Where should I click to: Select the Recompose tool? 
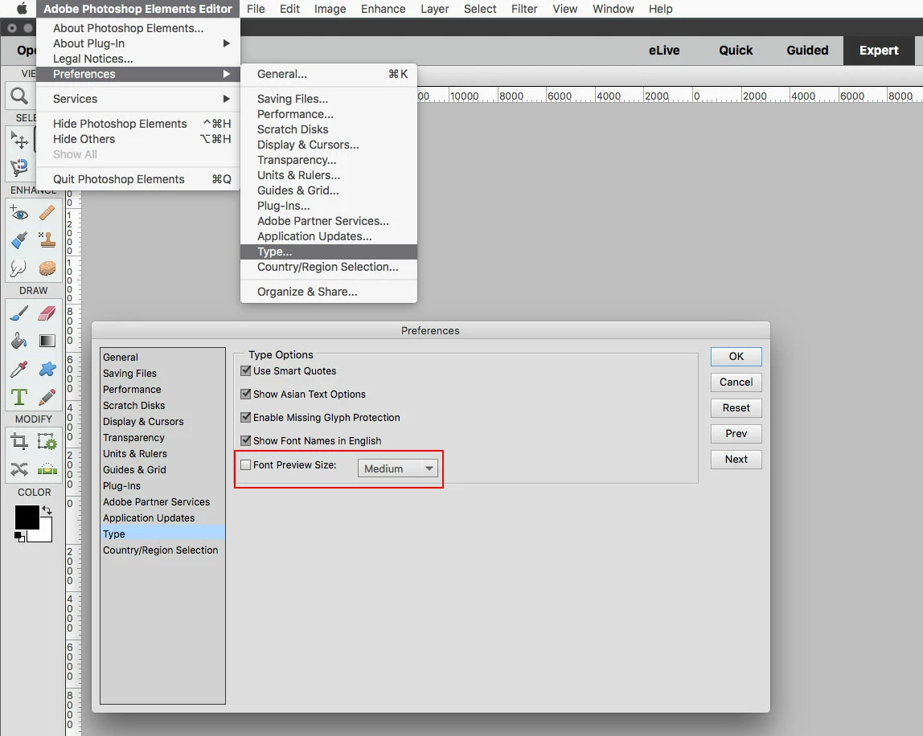[x=47, y=441]
